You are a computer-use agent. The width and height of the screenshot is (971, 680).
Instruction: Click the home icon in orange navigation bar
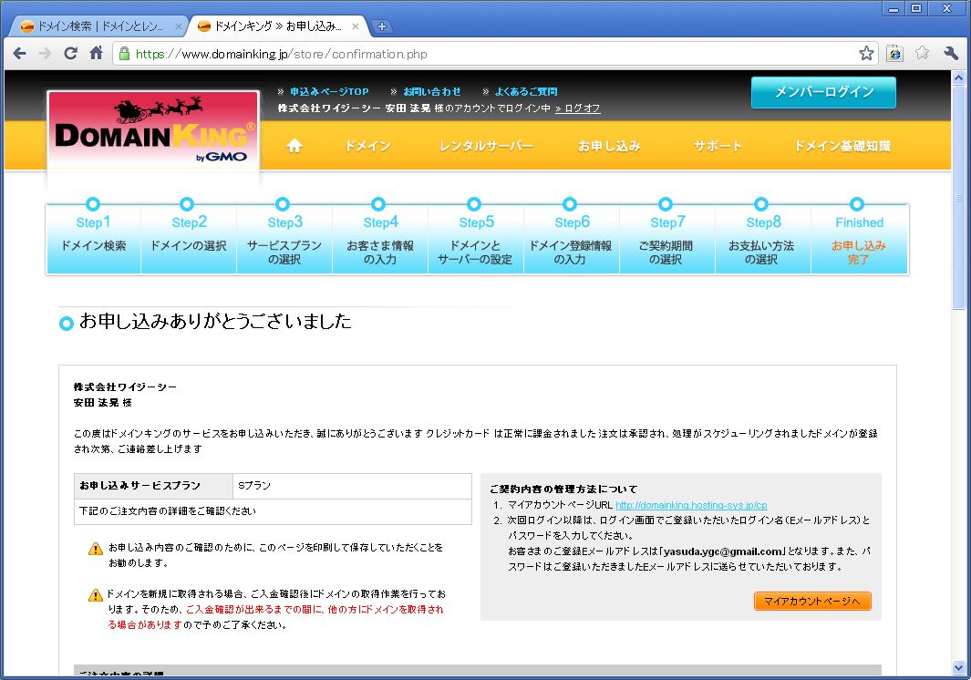coord(294,146)
